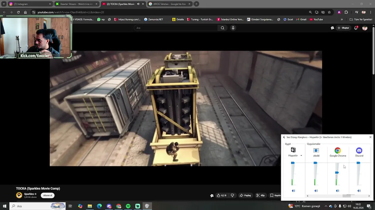Open the Sparkles channel name
This screenshot has width=375, height=210.
29,194
